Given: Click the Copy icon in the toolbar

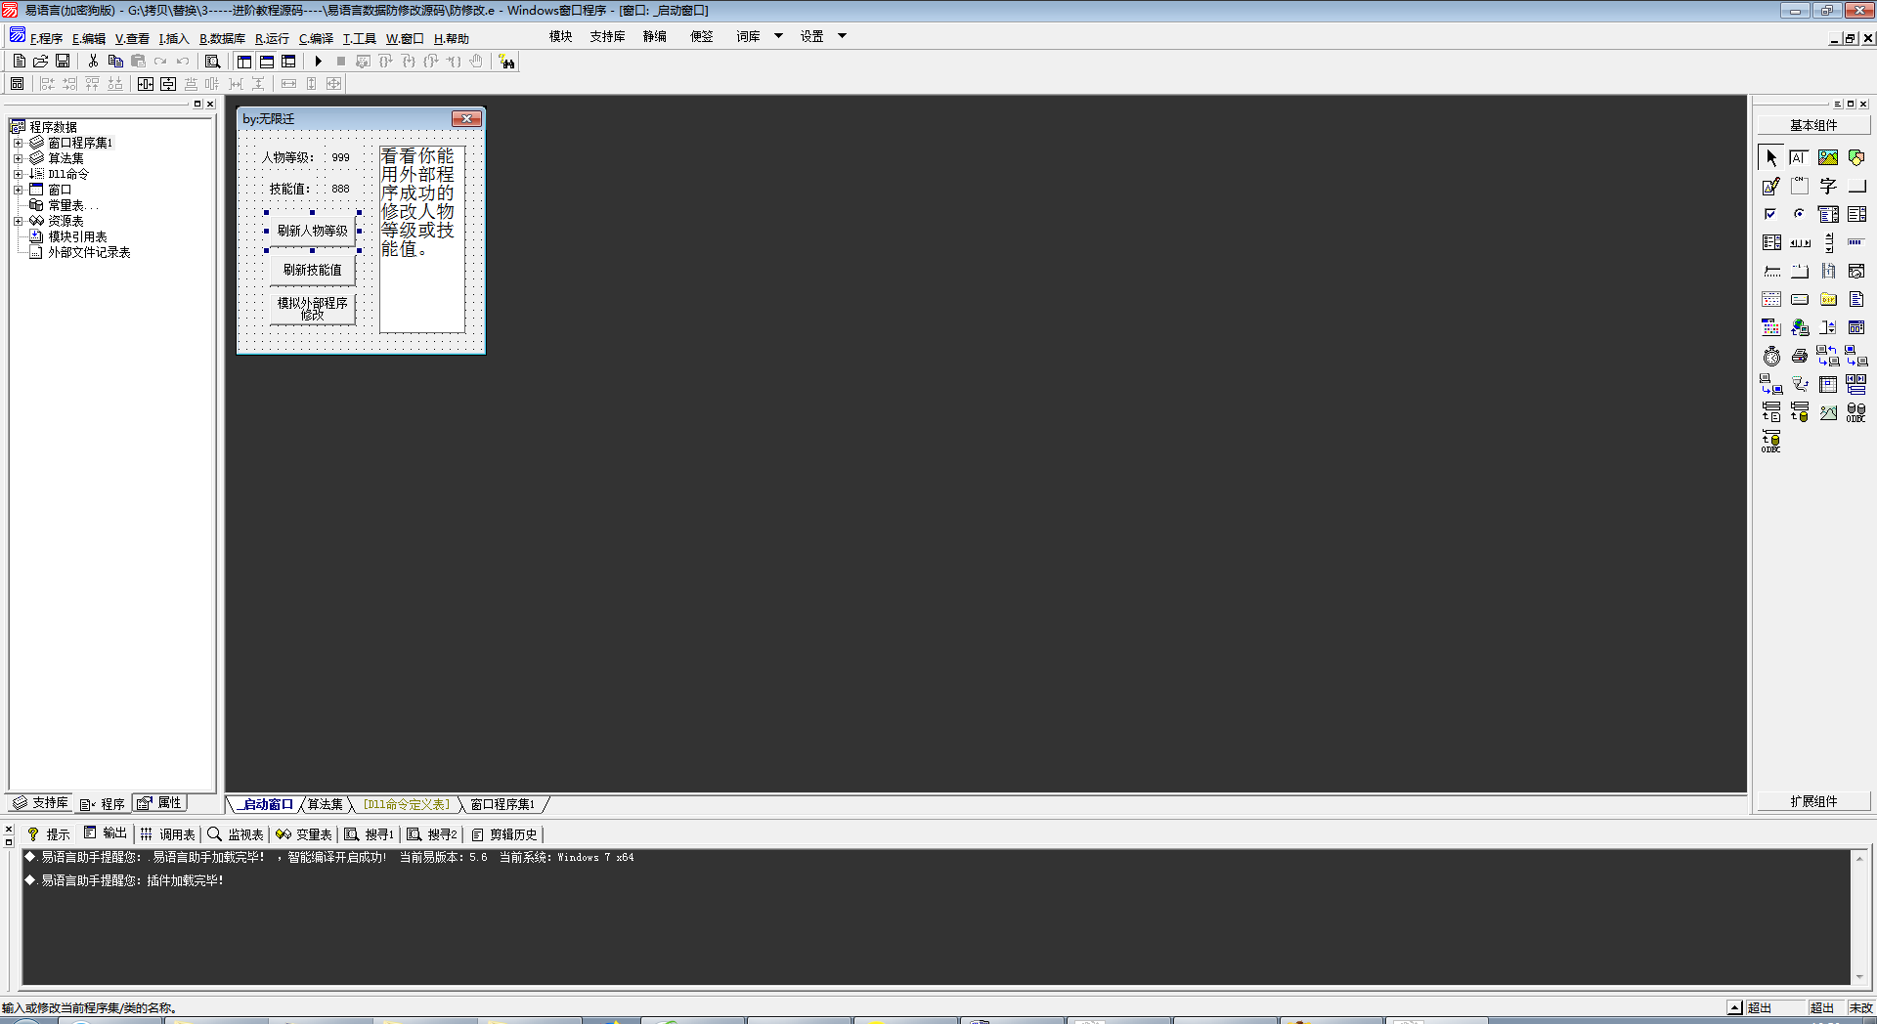Looking at the screenshot, I should click(115, 61).
